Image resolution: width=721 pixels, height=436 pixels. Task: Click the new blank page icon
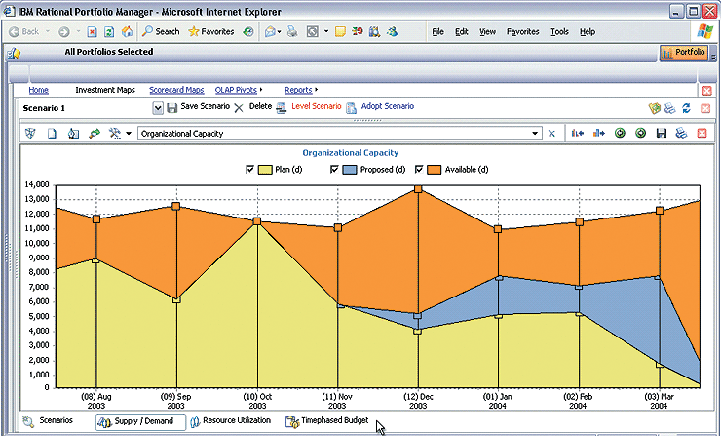(x=52, y=134)
